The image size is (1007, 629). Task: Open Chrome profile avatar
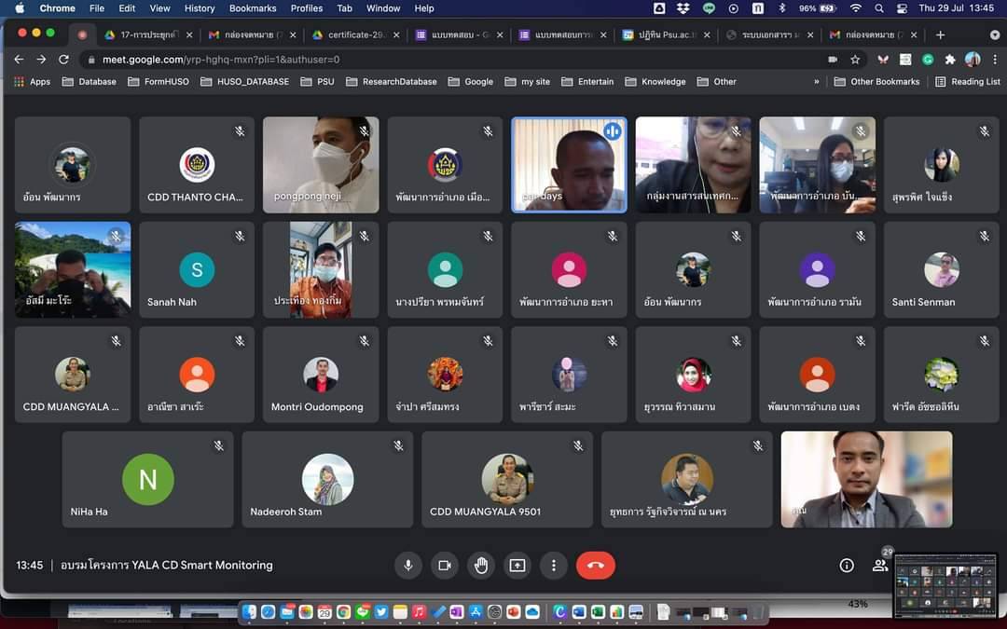[973, 60]
